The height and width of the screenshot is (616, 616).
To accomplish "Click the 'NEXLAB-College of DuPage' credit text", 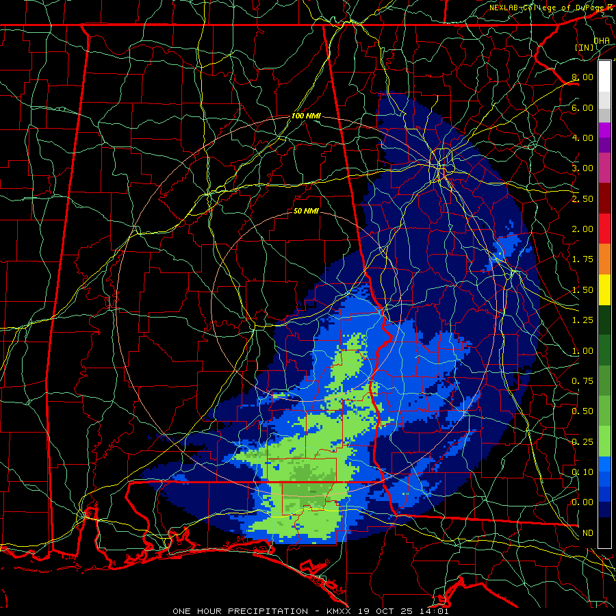I will tap(548, 8).
